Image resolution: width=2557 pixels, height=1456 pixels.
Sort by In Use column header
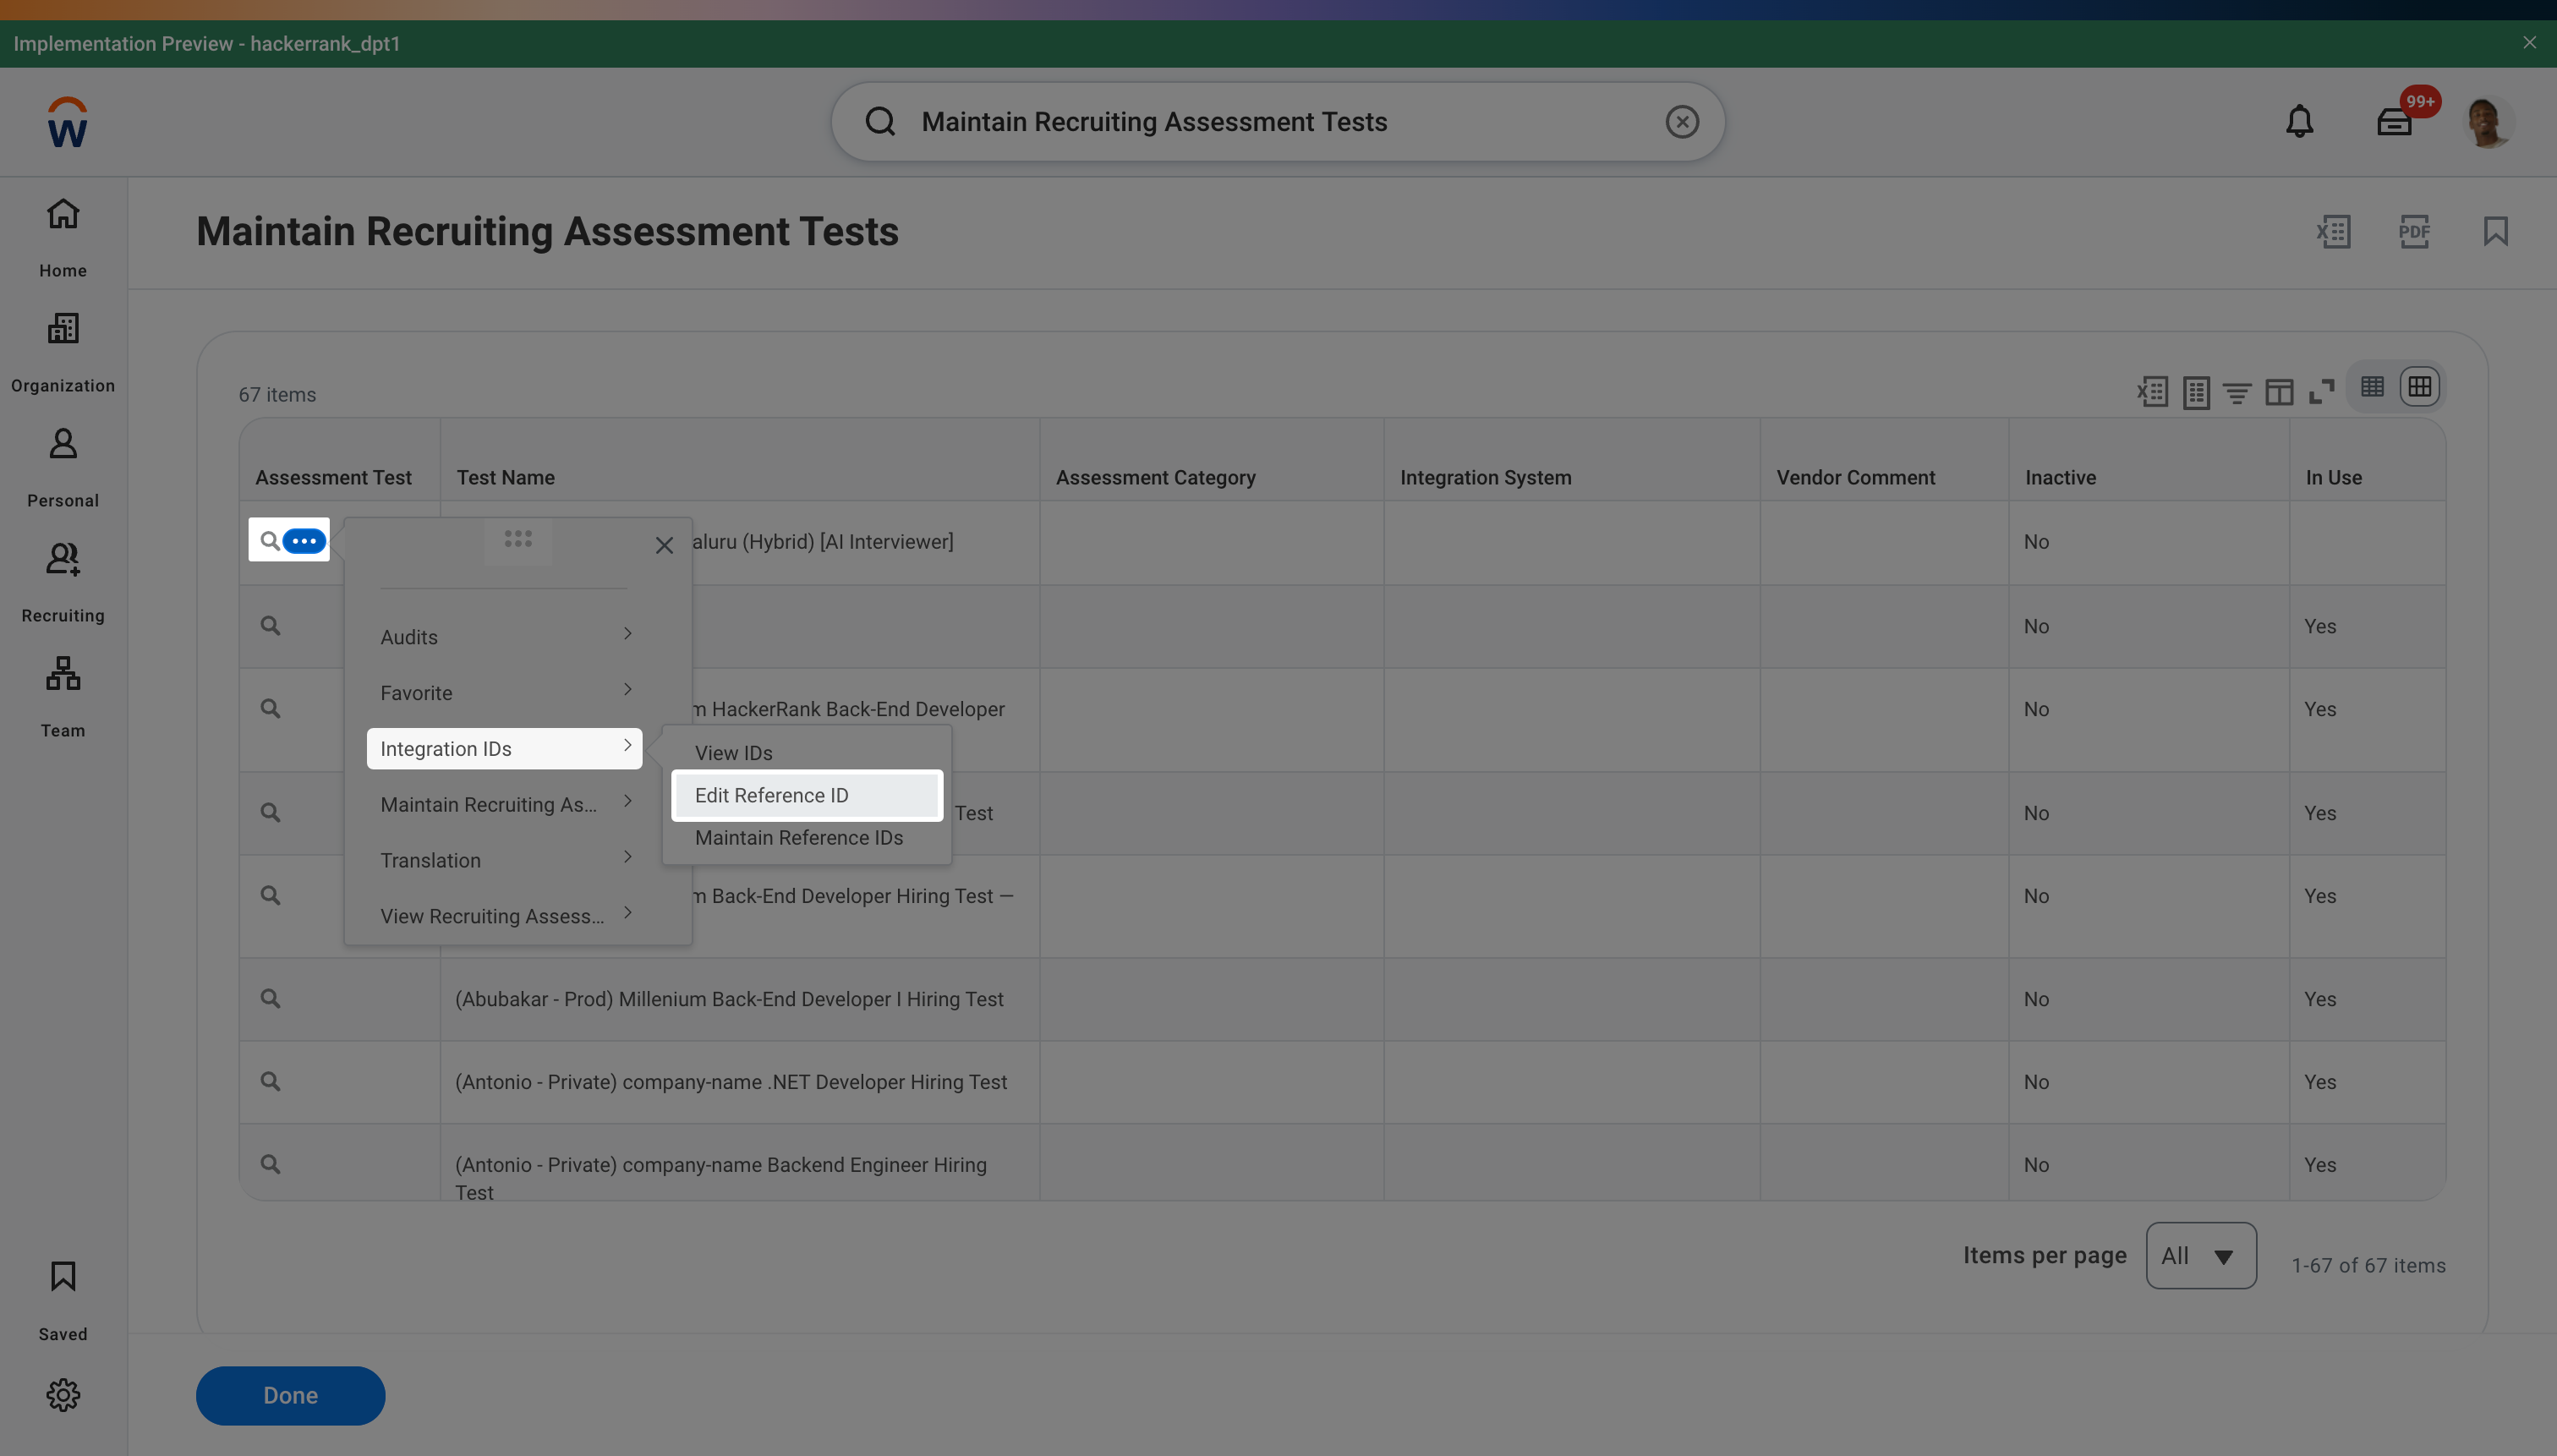(x=2333, y=477)
